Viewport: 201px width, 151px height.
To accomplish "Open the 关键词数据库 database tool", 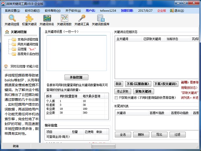I will [100, 20].
